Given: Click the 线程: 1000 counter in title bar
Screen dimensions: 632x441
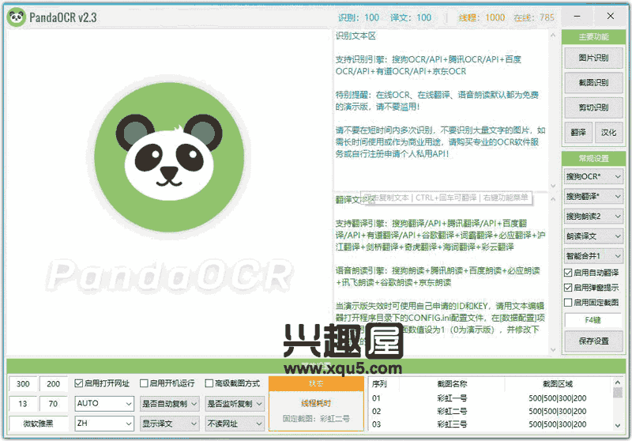Looking at the screenshot, I should (x=482, y=17).
